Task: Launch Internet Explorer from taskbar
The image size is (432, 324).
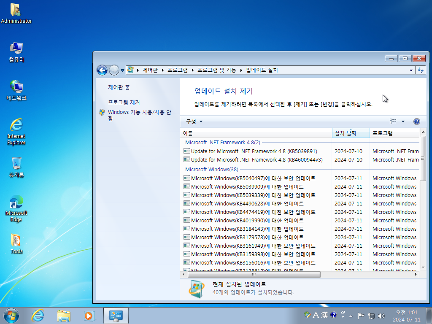Action: pos(38,316)
